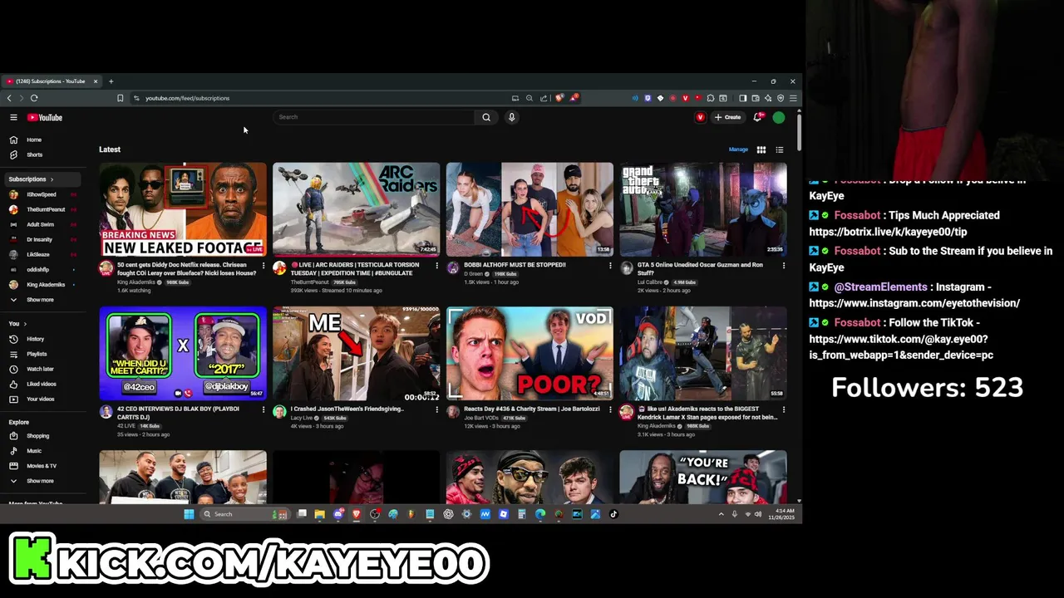This screenshot has width=1064, height=598.
Task: Play the New Leaked Footage live video
Action: click(183, 208)
